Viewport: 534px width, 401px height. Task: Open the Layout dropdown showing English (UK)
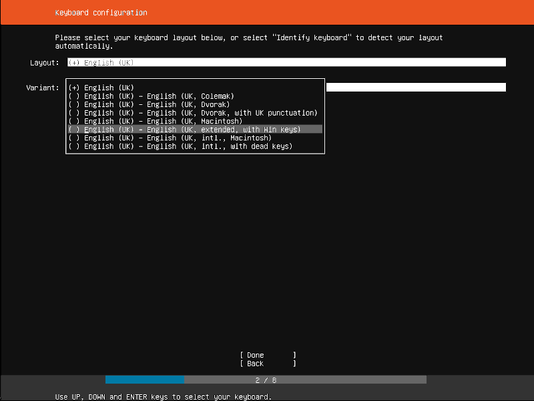286,62
